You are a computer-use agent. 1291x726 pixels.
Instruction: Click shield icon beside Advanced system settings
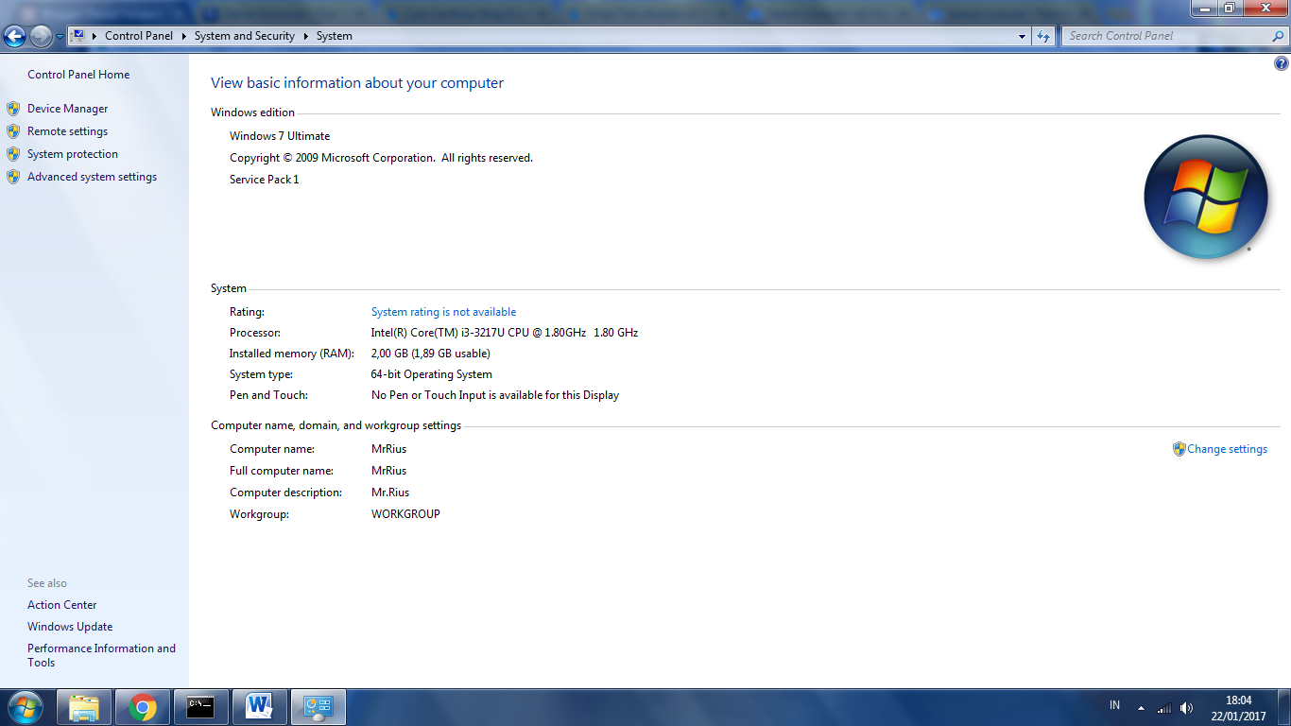pos(13,177)
